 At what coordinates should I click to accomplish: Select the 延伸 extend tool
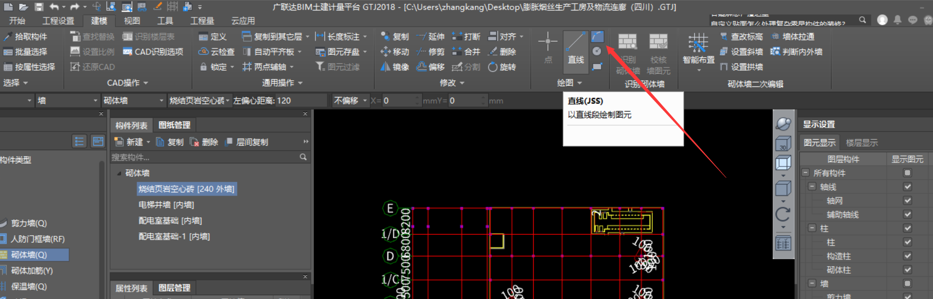431,36
